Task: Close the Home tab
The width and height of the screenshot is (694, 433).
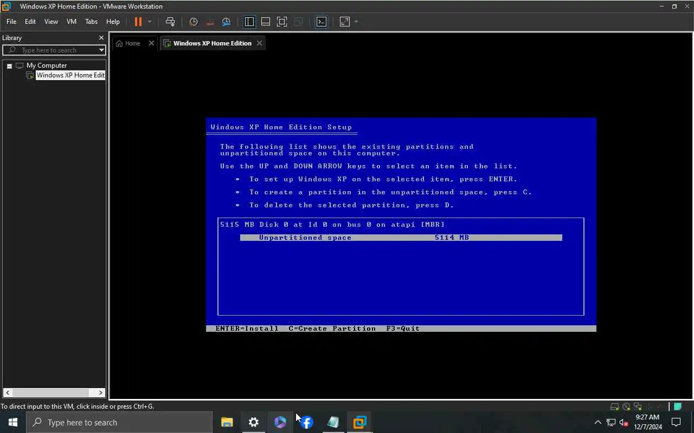Action: [x=151, y=43]
